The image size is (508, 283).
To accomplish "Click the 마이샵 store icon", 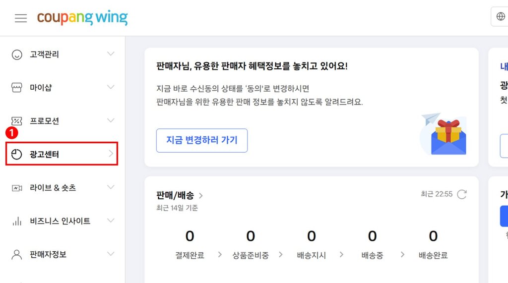I will point(17,87).
